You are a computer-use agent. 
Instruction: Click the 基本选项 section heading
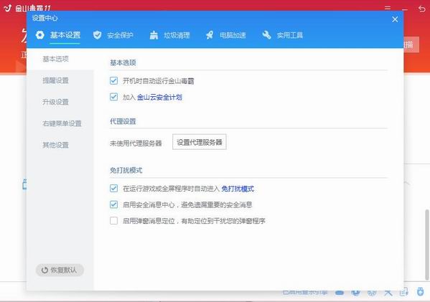pyautogui.click(x=123, y=62)
